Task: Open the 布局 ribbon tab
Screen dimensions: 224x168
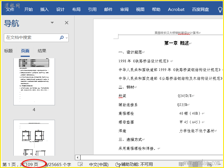Action: (x=76, y=10)
